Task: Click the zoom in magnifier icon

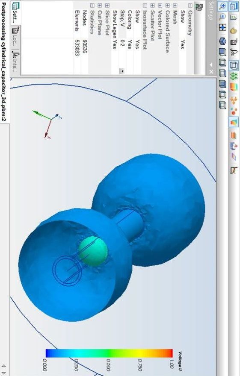Action: [x=222, y=6]
